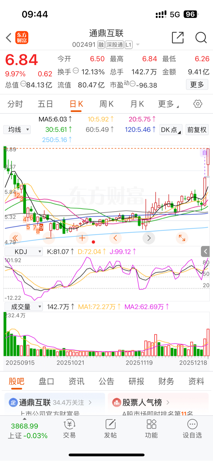Image resolution: width=213 pixels, height=461 pixels.
Task: Switch to 研报 tab
Action: [136, 381]
